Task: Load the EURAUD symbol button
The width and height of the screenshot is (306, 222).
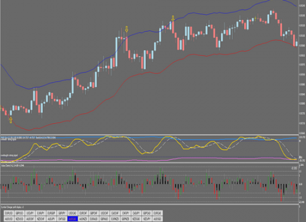Action: (93, 219)
